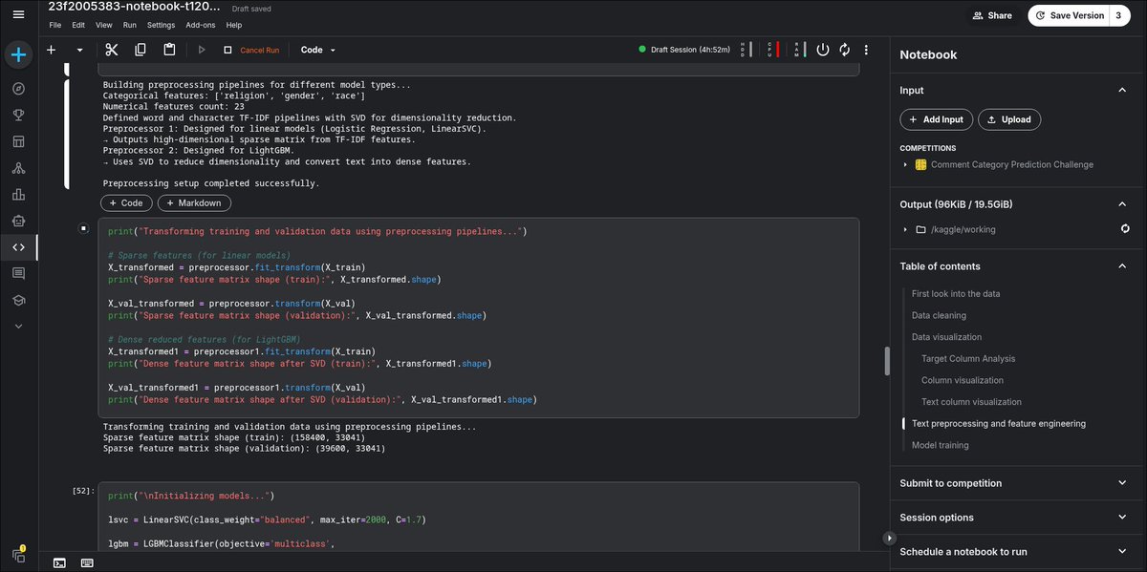
Task: Go to First look into the data
Action: tap(956, 293)
